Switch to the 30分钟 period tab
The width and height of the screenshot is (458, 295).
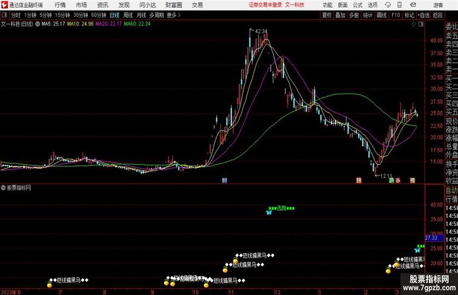click(81, 15)
